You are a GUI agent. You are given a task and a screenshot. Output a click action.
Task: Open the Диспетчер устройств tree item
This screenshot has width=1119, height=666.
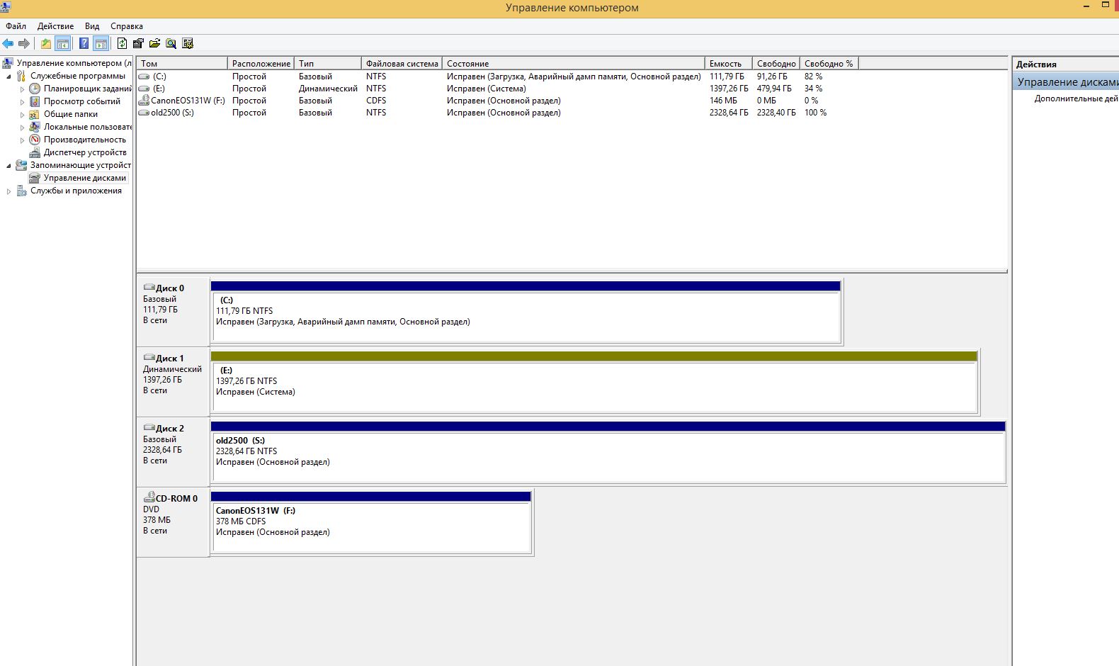click(85, 152)
